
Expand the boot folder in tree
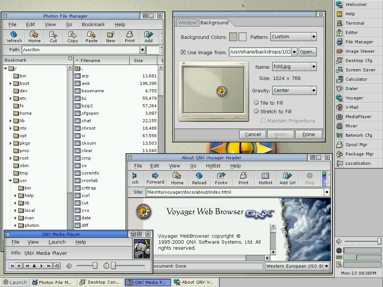pyautogui.click(x=10, y=83)
